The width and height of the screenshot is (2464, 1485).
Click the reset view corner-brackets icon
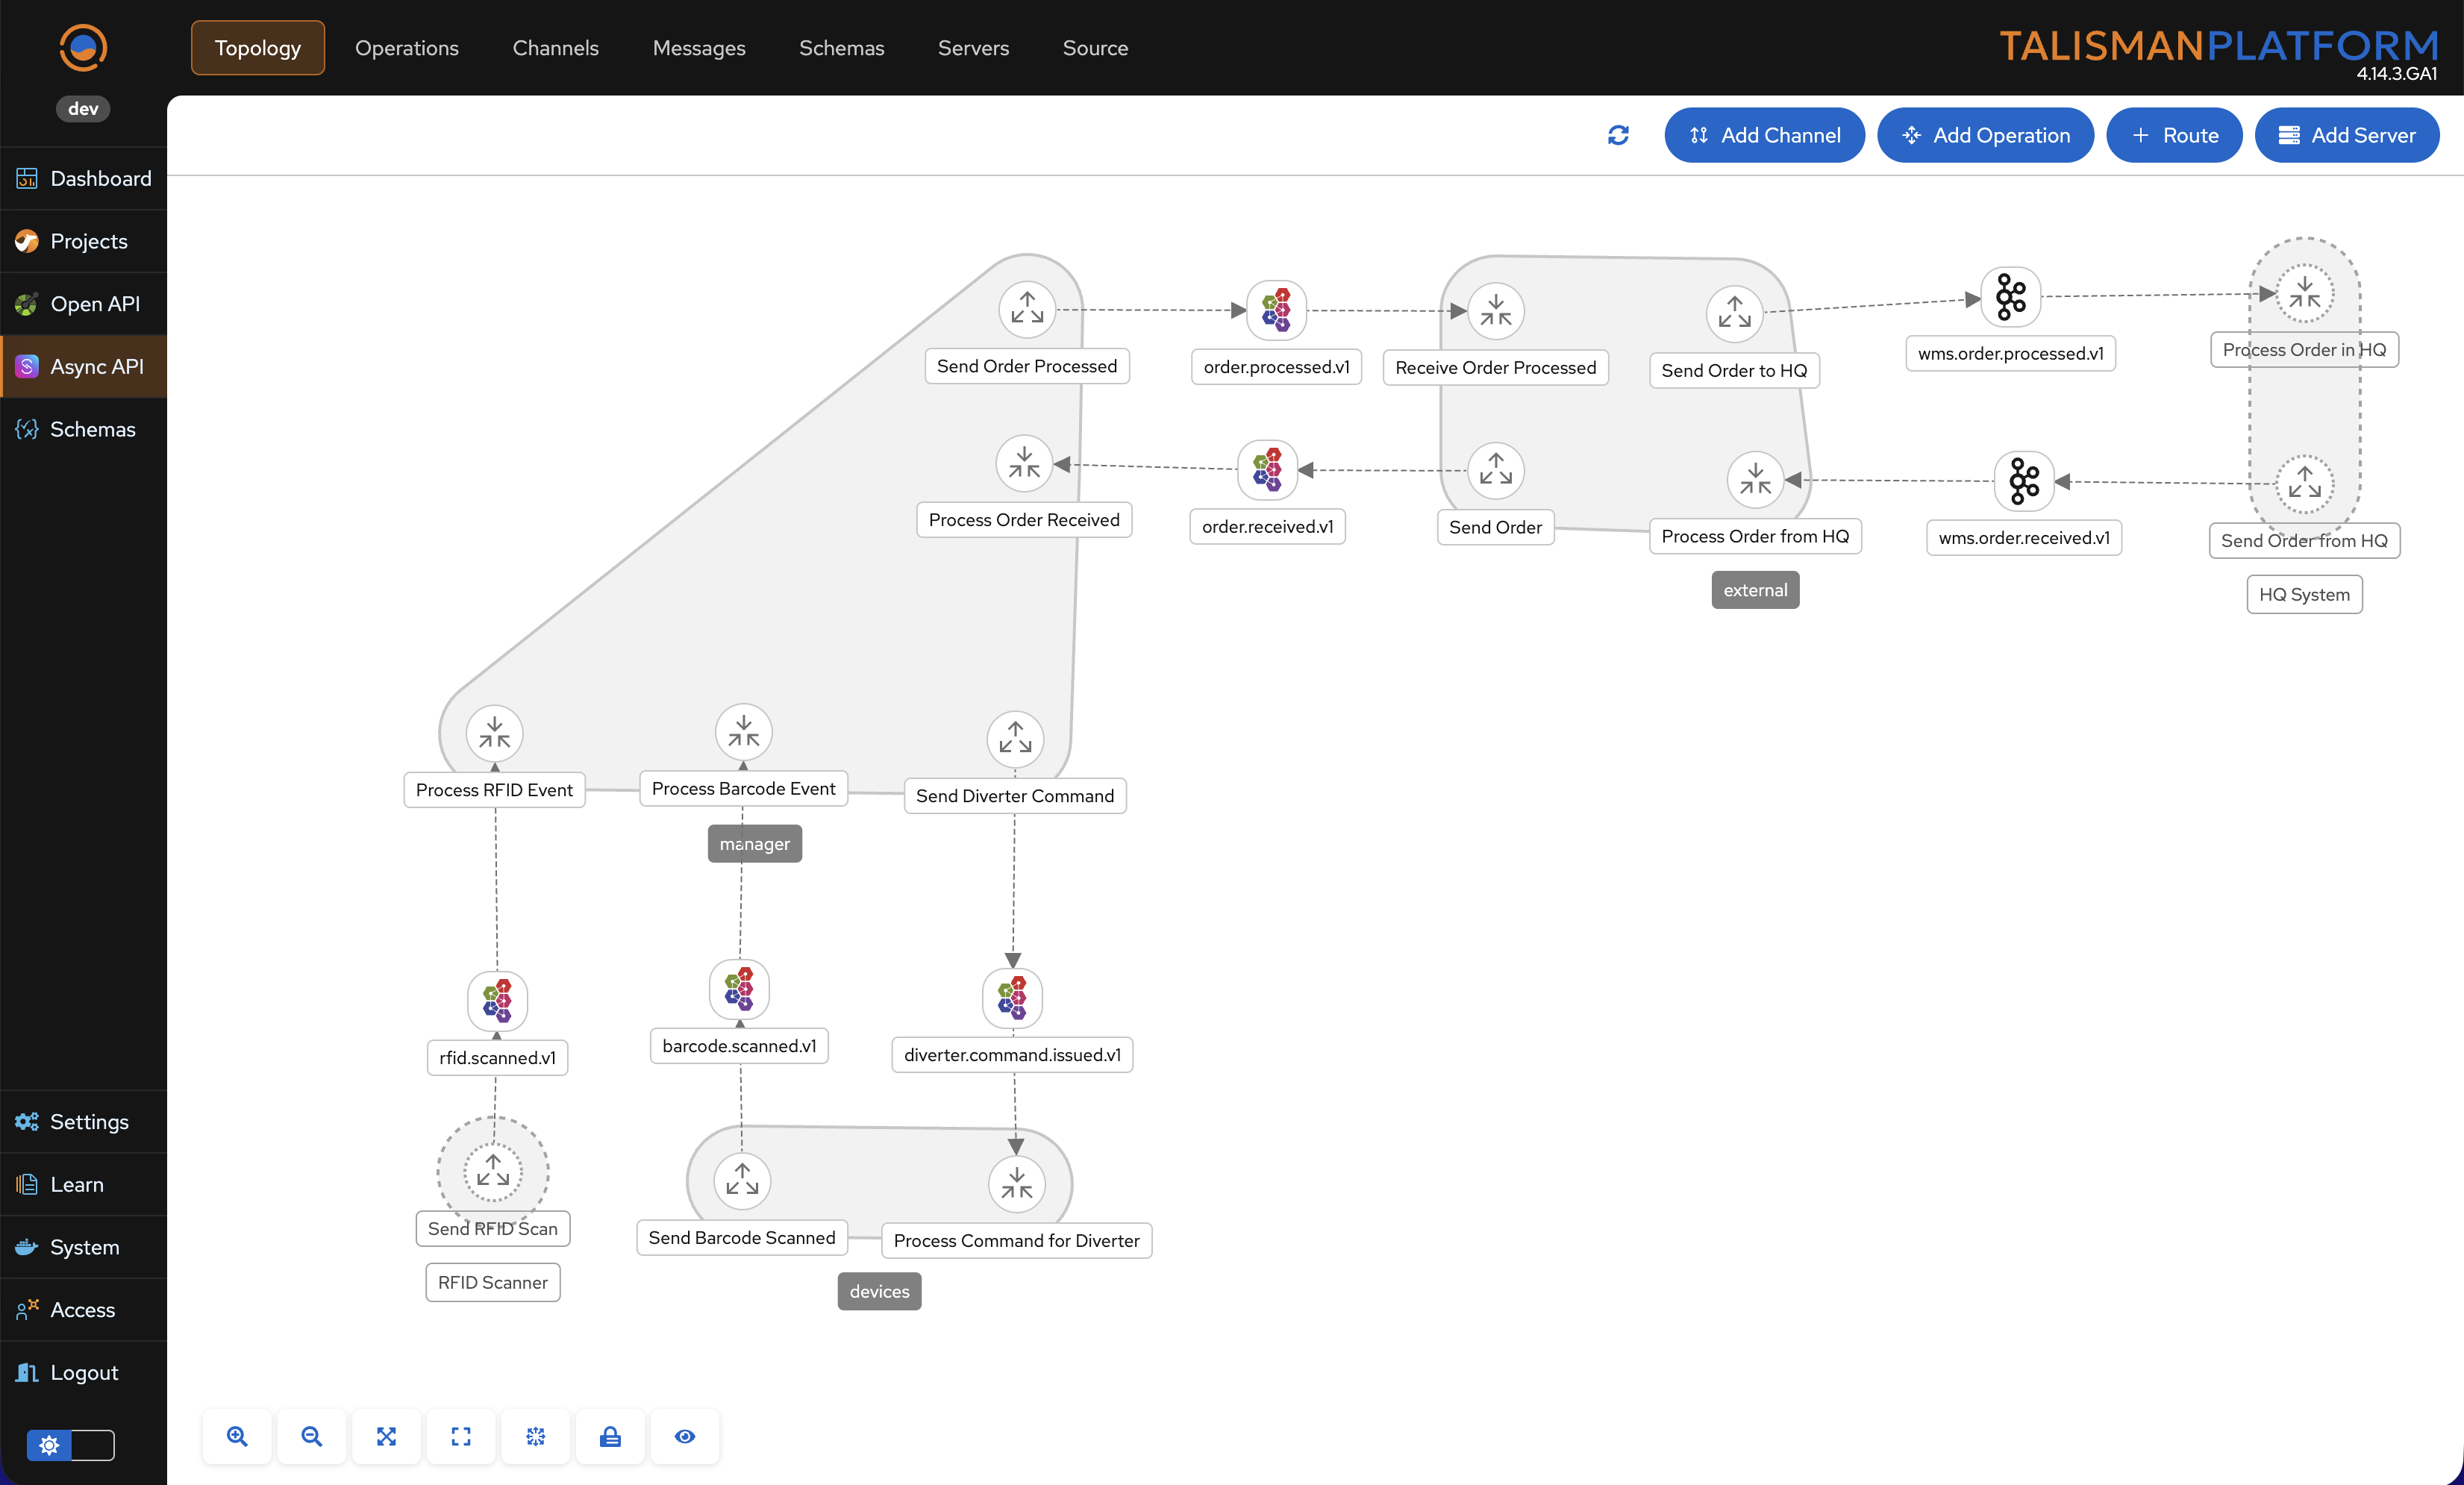[461, 1436]
